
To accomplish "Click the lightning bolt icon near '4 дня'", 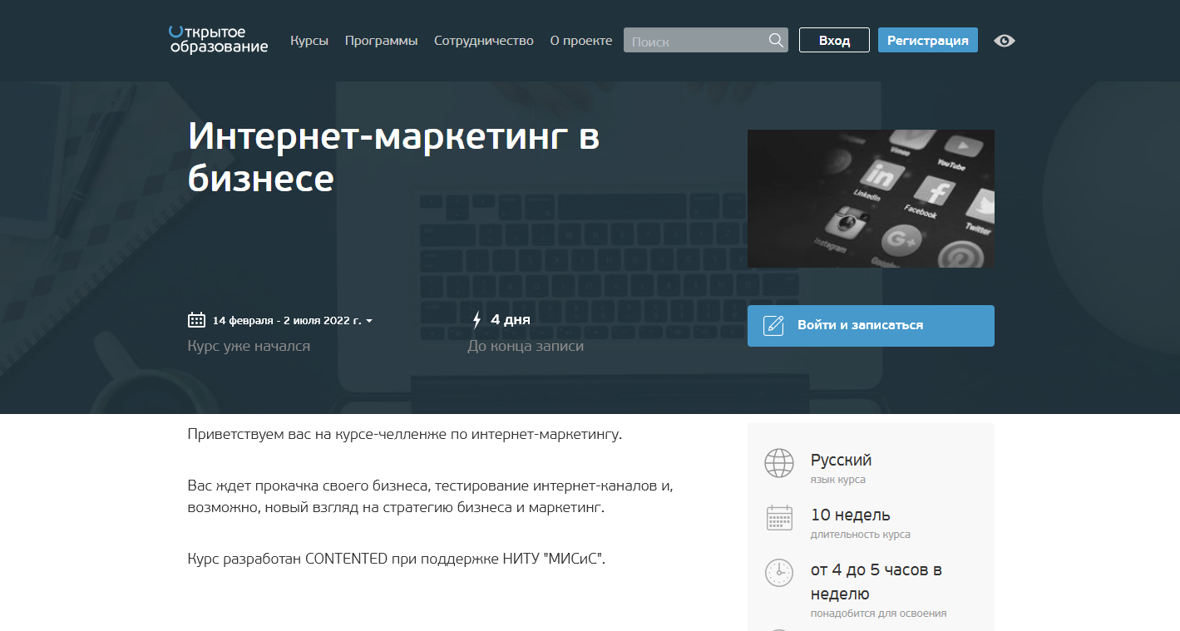I will coord(476,319).
